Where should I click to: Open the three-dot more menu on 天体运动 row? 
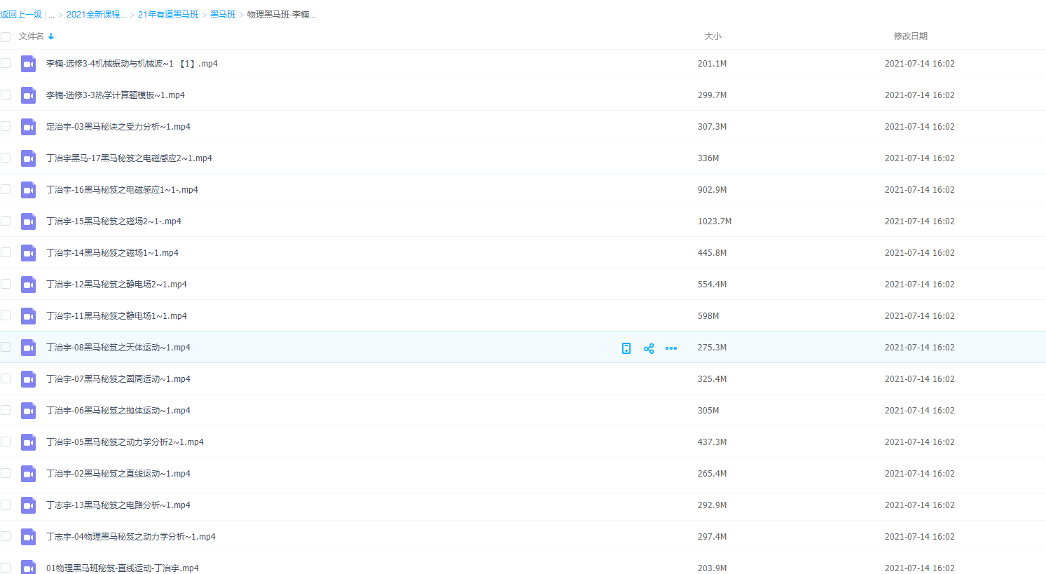point(671,348)
